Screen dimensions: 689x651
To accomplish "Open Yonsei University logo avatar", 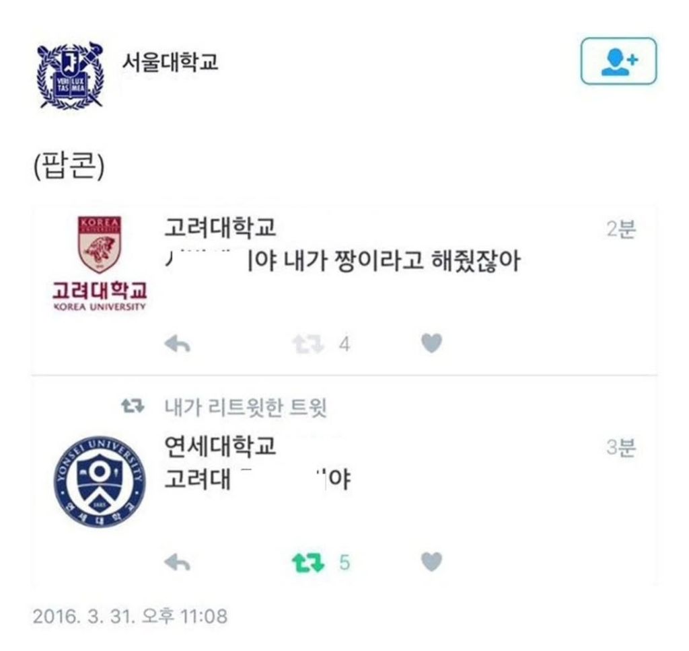I will (x=100, y=482).
